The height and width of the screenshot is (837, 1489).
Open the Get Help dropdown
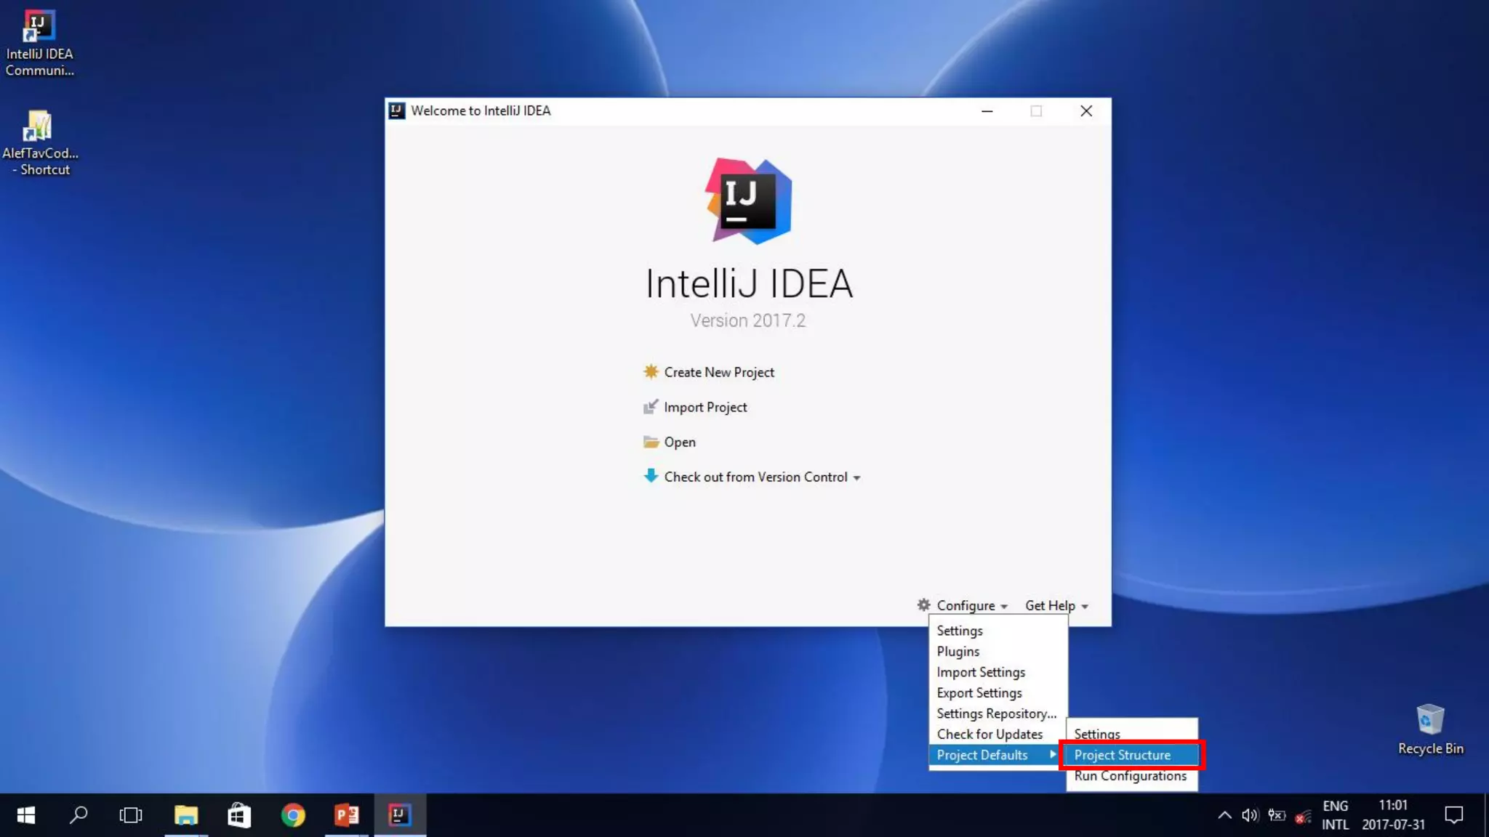[1056, 605]
